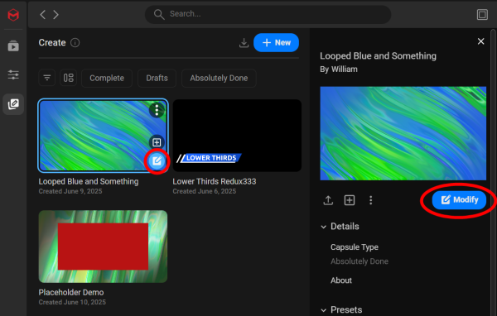
Task: Click 'By William' author text
Action: pyautogui.click(x=339, y=69)
